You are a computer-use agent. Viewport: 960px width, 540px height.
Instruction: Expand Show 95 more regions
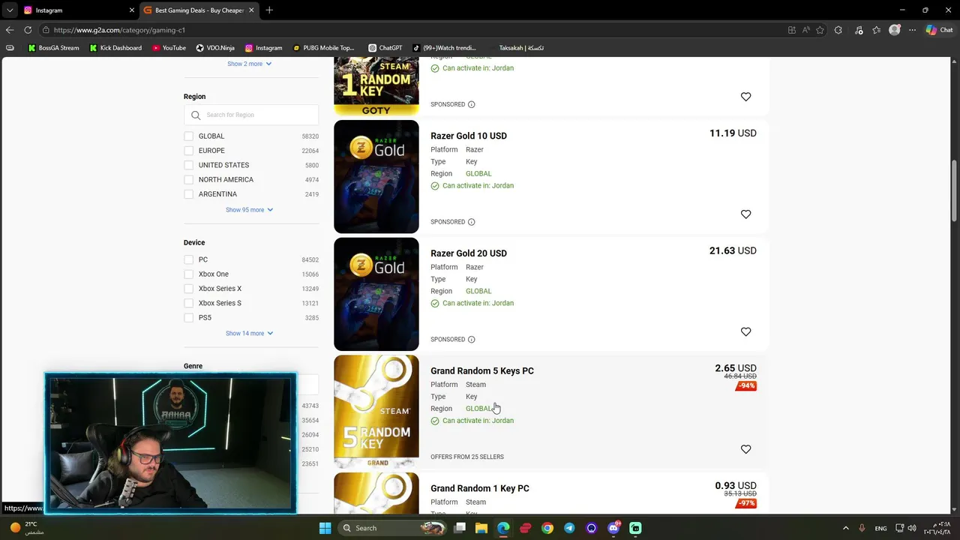[250, 210]
